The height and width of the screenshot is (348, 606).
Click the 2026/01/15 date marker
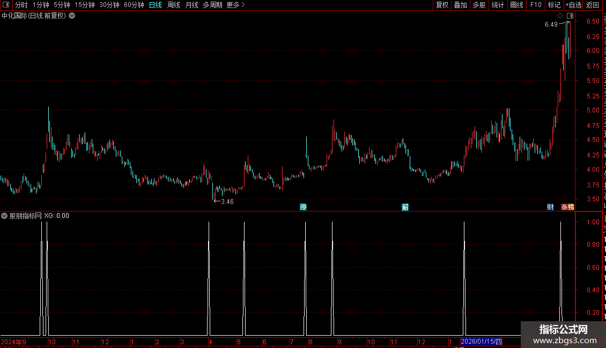pyautogui.click(x=481, y=342)
